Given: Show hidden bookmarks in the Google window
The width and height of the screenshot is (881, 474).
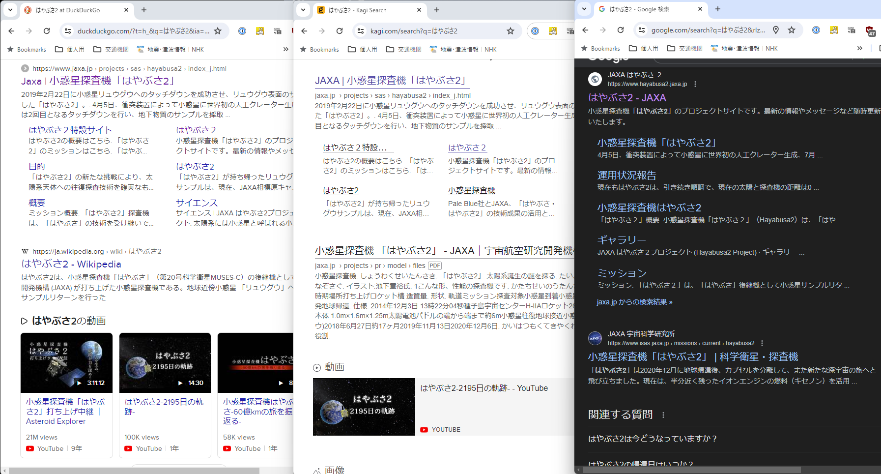Looking at the screenshot, I should click(x=859, y=48).
